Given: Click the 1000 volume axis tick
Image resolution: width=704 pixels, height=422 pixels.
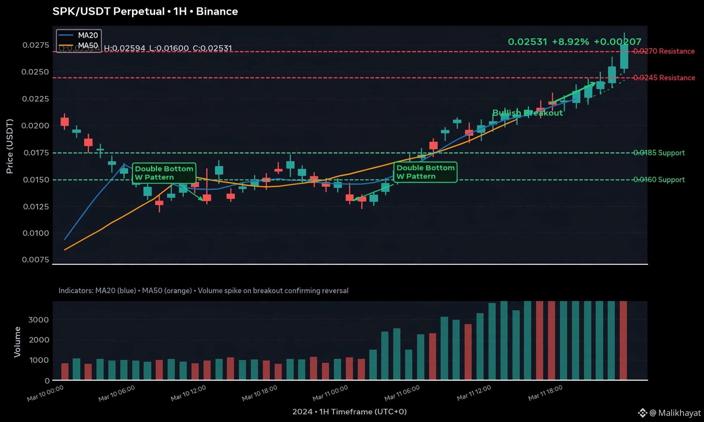Looking at the screenshot, I should point(39,360).
